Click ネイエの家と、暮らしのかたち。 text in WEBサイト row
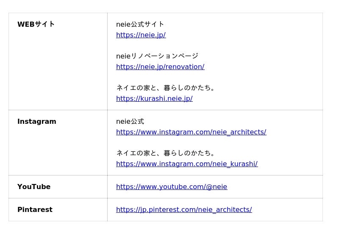Screen dimensions: 339x234 click(167, 88)
